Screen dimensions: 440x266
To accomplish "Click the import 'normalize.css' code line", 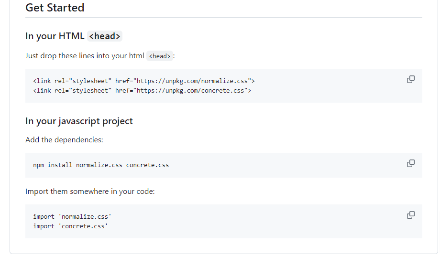I will [x=72, y=216].
